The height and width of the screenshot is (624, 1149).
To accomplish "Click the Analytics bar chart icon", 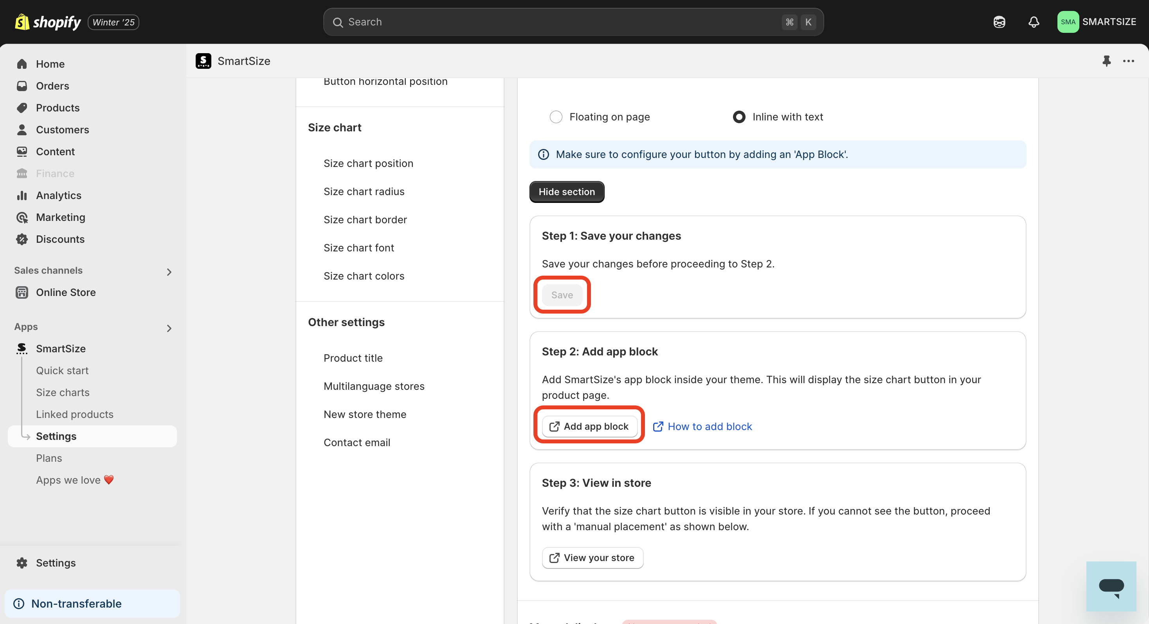I will [22, 195].
